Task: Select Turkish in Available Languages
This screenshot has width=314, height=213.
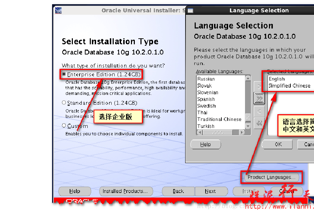Action: [x=221, y=126]
